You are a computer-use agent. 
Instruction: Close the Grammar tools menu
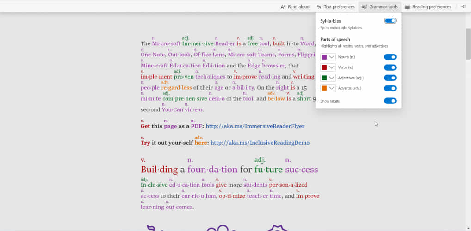[380, 6]
